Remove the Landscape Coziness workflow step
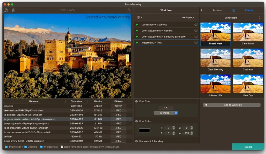Image resolution: width=266 pixels, height=154 pixels. pyautogui.click(x=196, y=24)
